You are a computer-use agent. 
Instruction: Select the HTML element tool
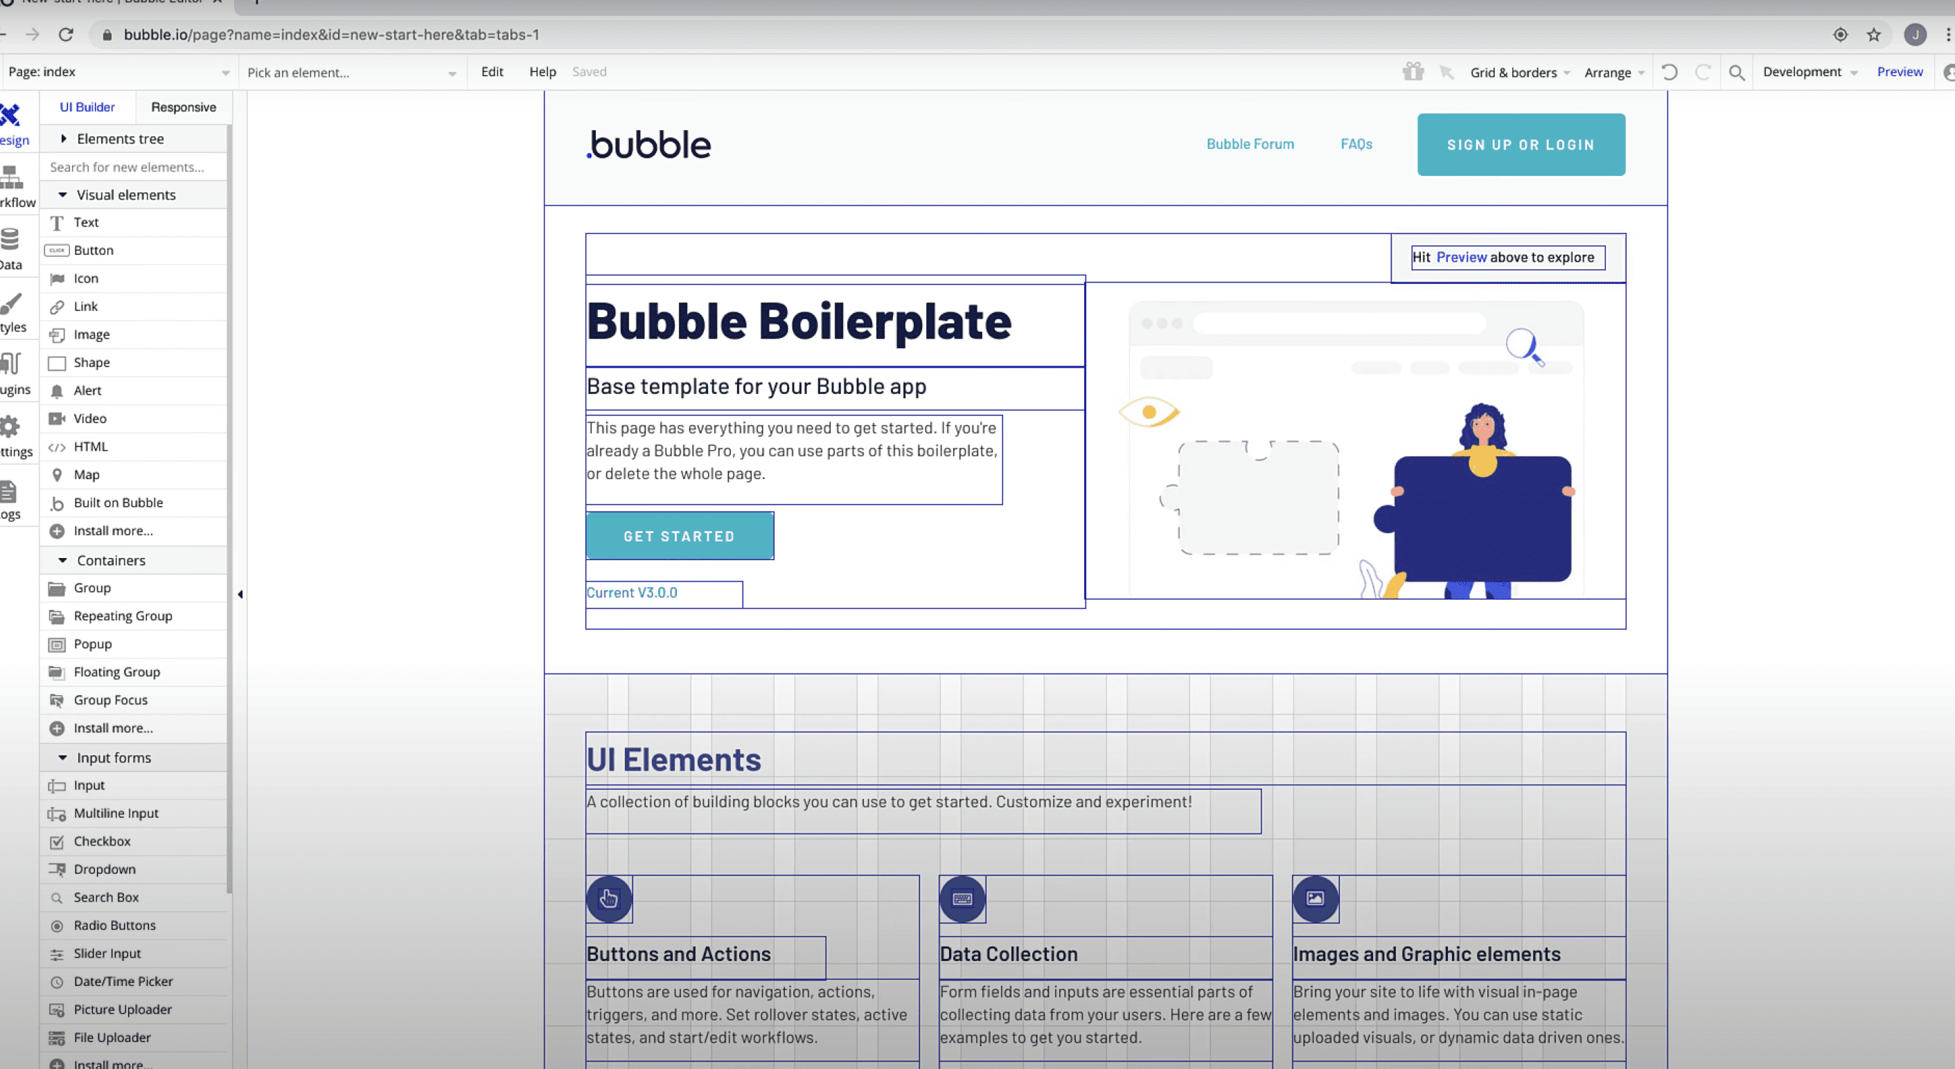pos(134,447)
